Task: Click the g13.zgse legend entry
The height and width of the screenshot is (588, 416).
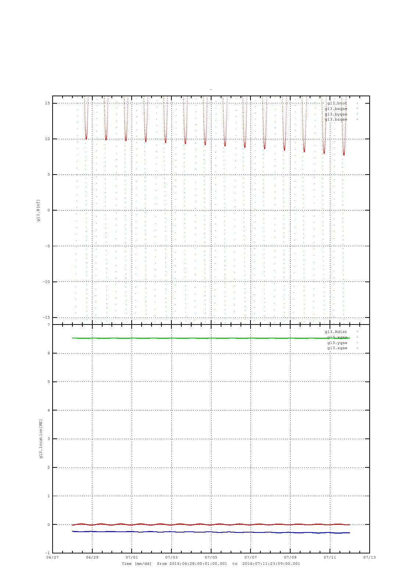Action: click(337, 348)
